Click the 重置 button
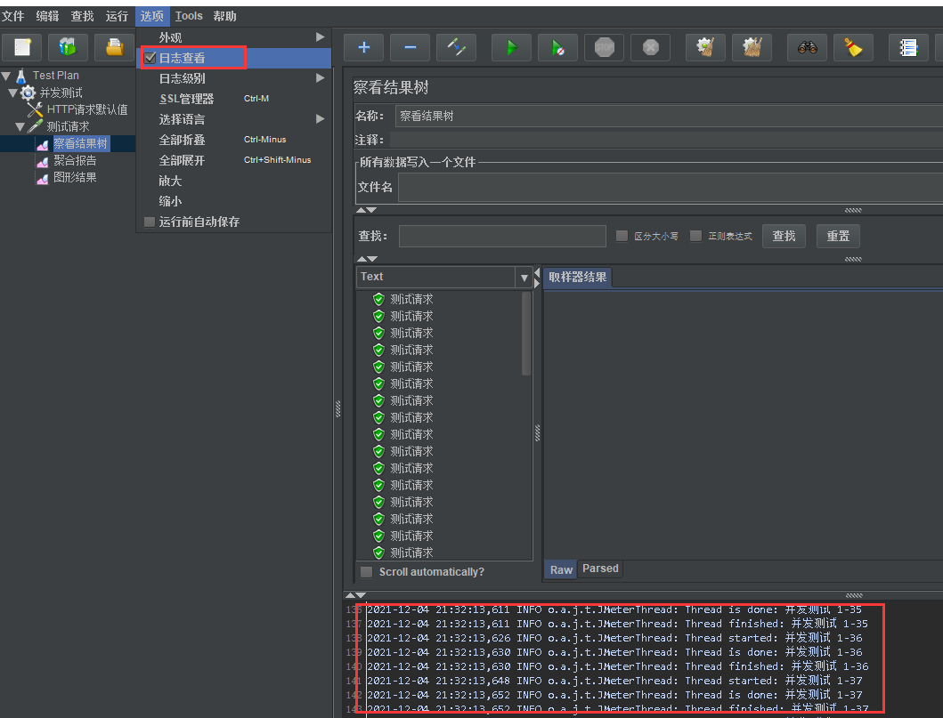943x718 pixels. [x=838, y=236]
